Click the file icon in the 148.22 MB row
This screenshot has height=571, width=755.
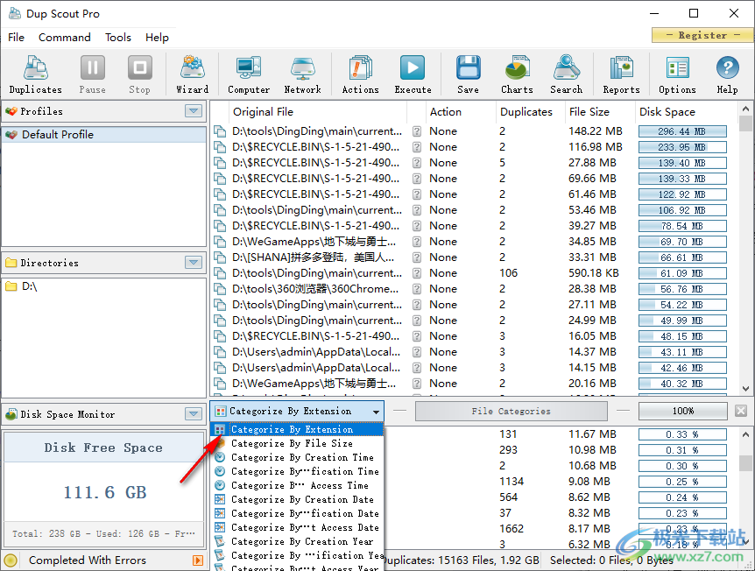tap(220, 131)
